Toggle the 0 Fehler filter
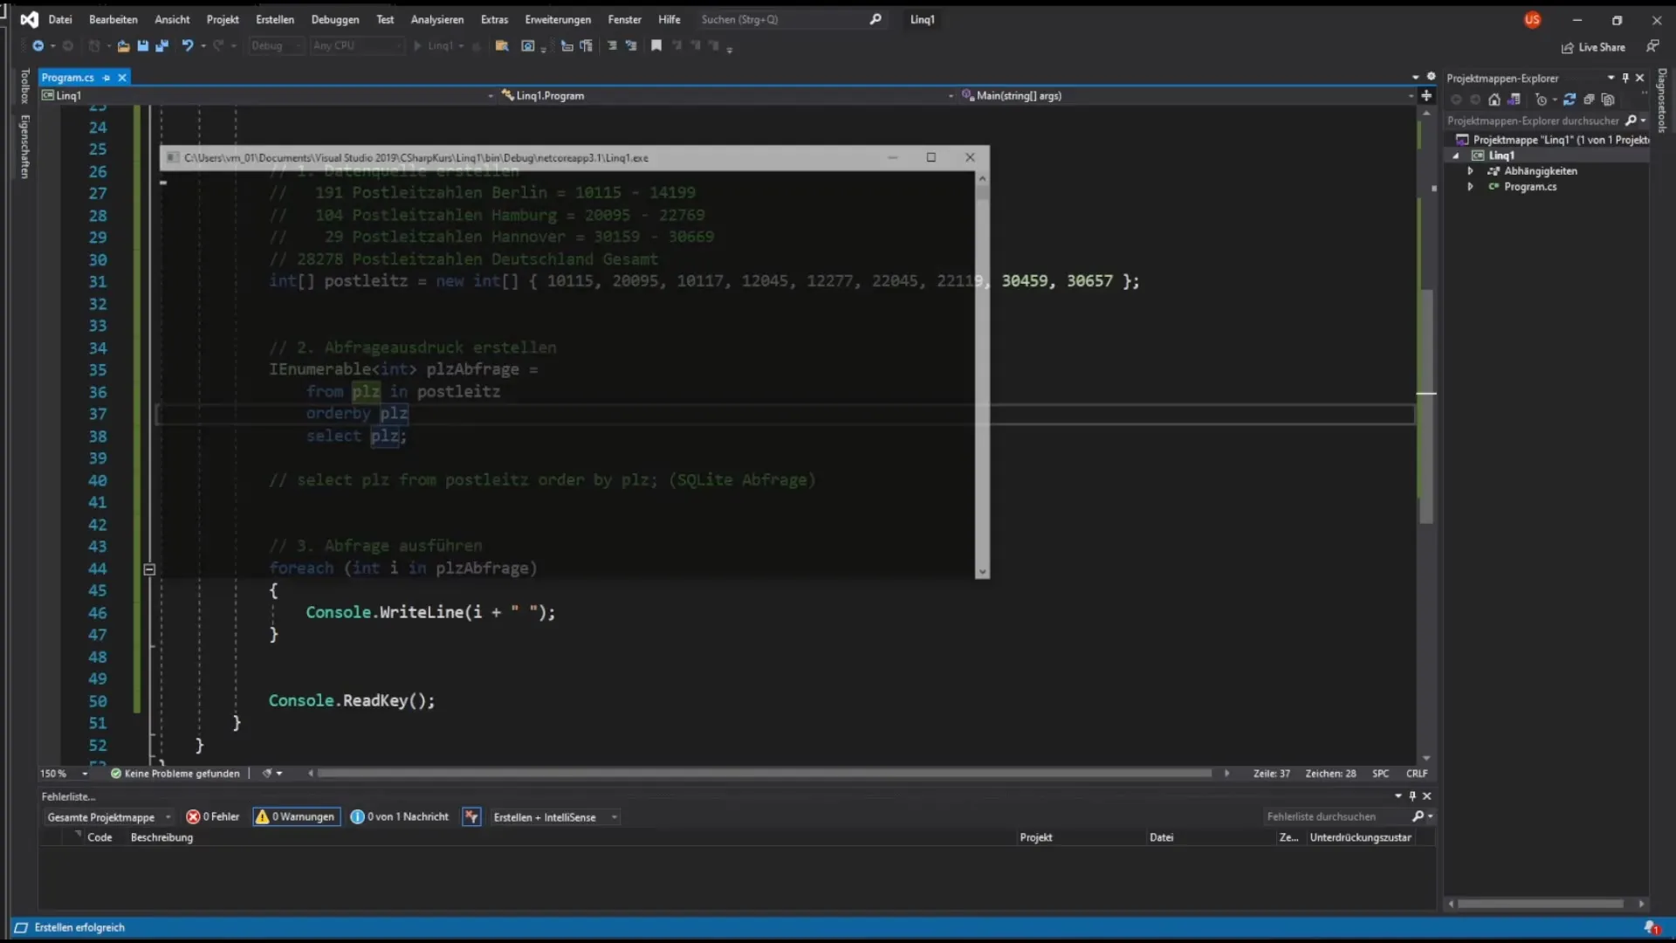Viewport: 1676px width, 943px height. pyautogui.click(x=213, y=817)
